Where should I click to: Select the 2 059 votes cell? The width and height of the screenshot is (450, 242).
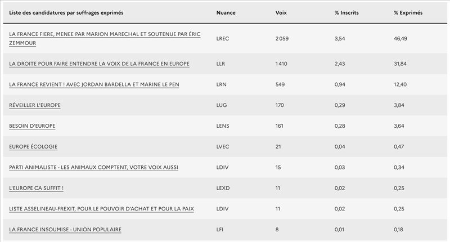283,38
